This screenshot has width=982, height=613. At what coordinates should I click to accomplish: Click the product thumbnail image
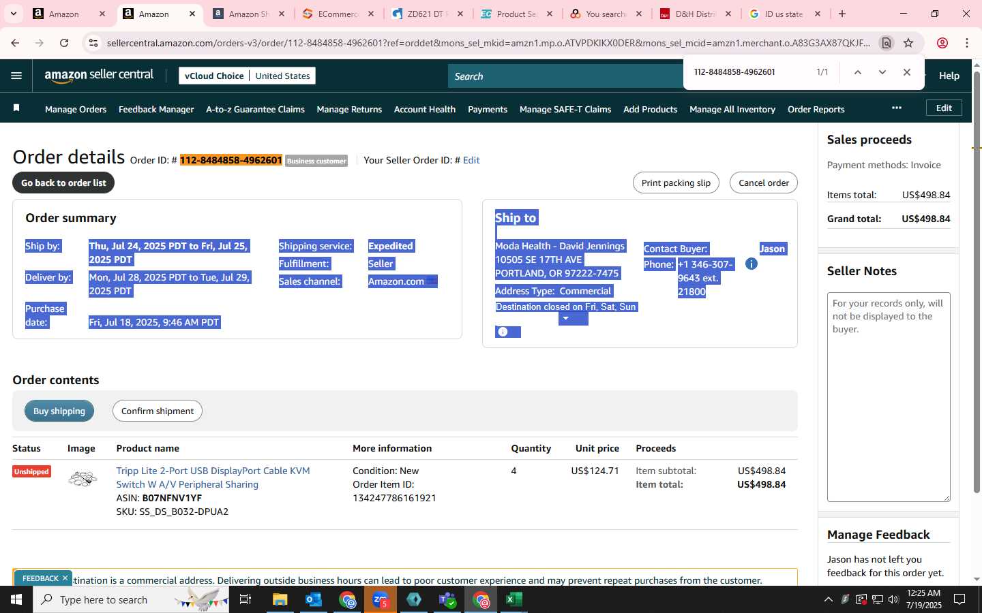pos(83,480)
